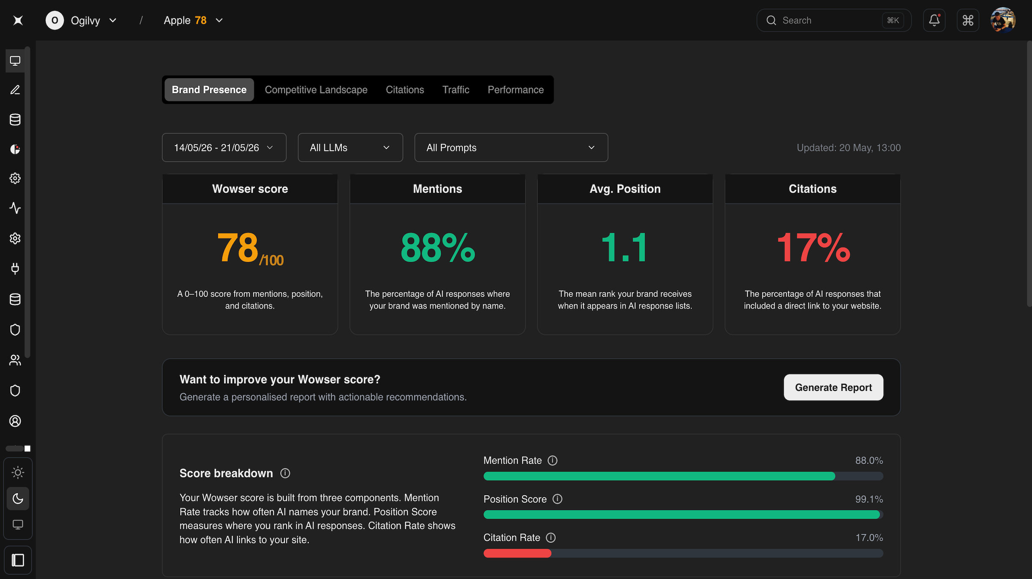Open the plug integrations icon in sidebar
The height and width of the screenshot is (579, 1032).
(x=15, y=269)
